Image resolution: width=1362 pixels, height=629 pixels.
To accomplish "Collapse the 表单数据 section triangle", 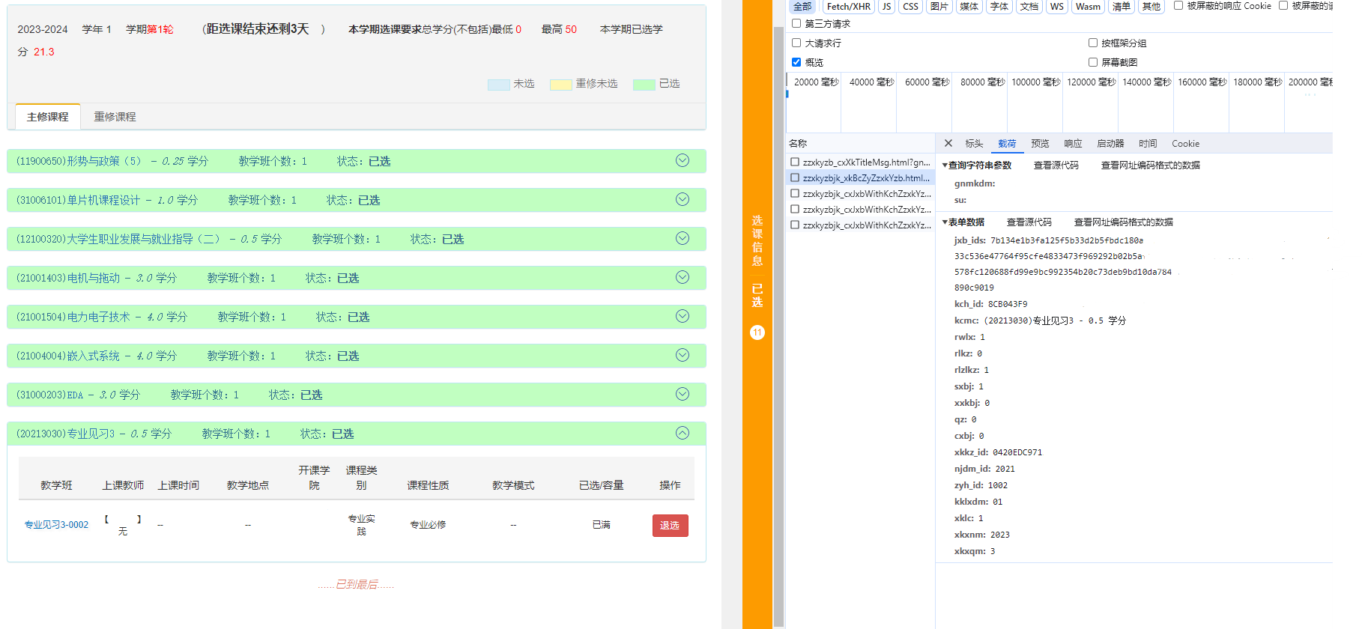I will 945,222.
